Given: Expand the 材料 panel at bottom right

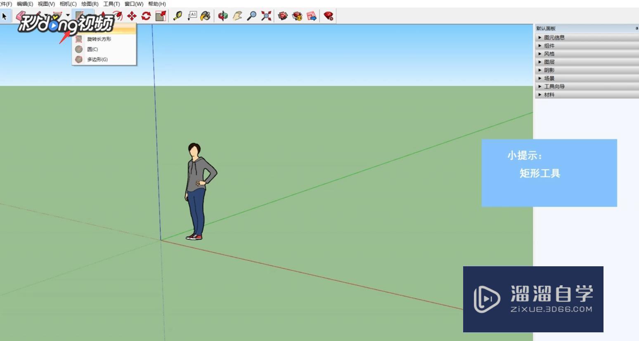Looking at the screenshot, I should click(549, 94).
